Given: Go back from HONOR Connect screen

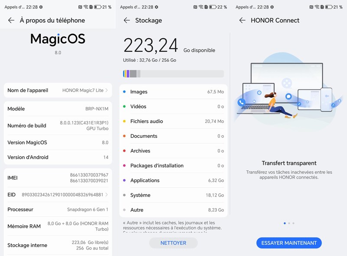Looking at the screenshot, I should pos(242,20).
